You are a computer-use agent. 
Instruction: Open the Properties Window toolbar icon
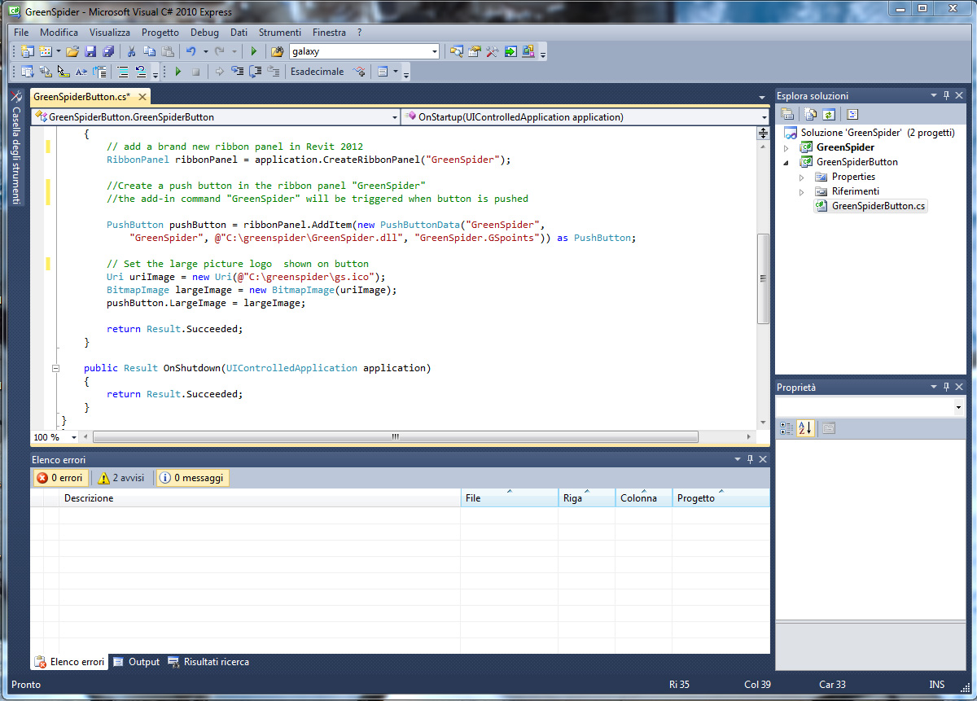(475, 51)
